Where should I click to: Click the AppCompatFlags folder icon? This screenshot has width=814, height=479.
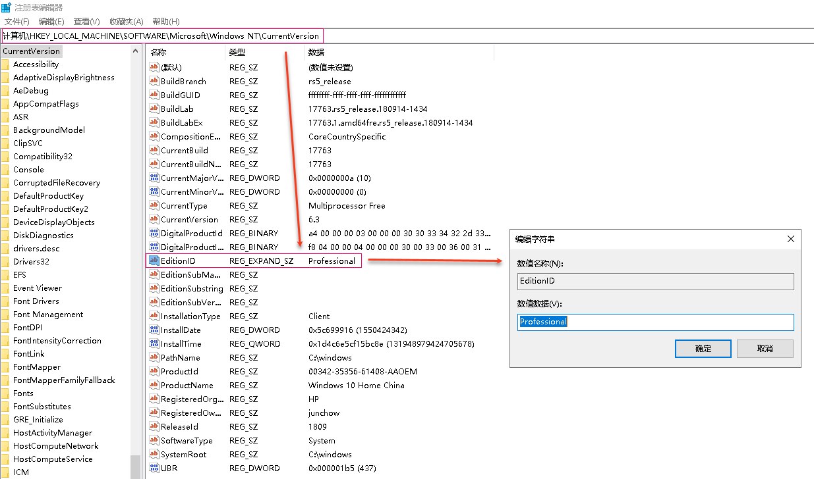pos(5,104)
